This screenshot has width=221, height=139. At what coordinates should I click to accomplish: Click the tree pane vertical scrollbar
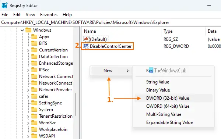(x=76, y=104)
